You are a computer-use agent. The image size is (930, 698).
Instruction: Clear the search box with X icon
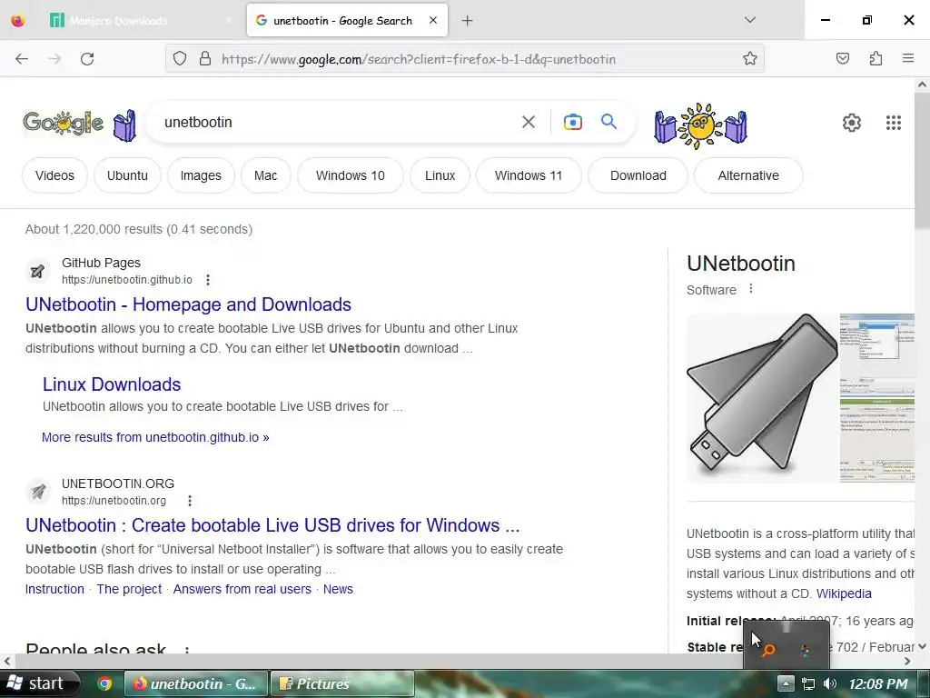tap(529, 123)
